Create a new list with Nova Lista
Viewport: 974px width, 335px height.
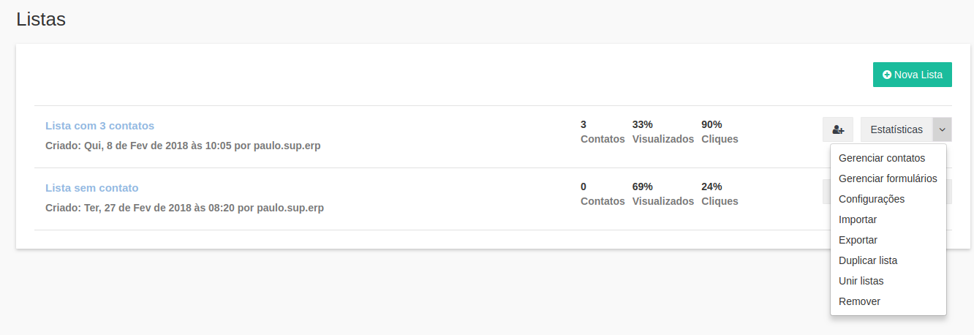coord(912,75)
